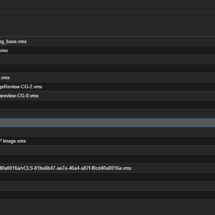Click the empty row directly below P Image.vmx
This screenshot has width=215, height=215.
(107, 150)
